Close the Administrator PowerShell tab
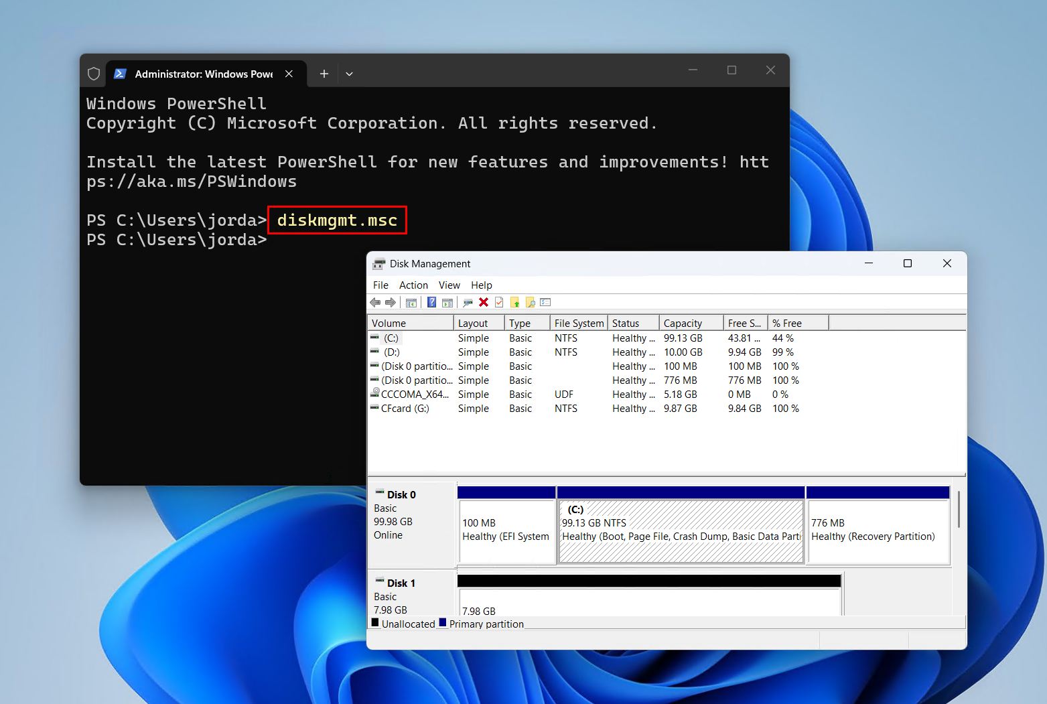Screen dimensions: 1047x704 (289, 74)
